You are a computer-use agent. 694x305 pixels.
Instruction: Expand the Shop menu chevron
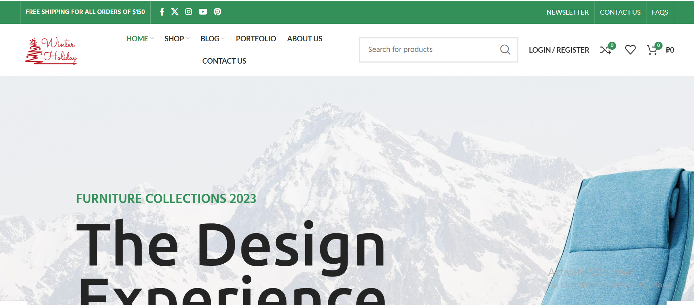(x=188, y=38)
